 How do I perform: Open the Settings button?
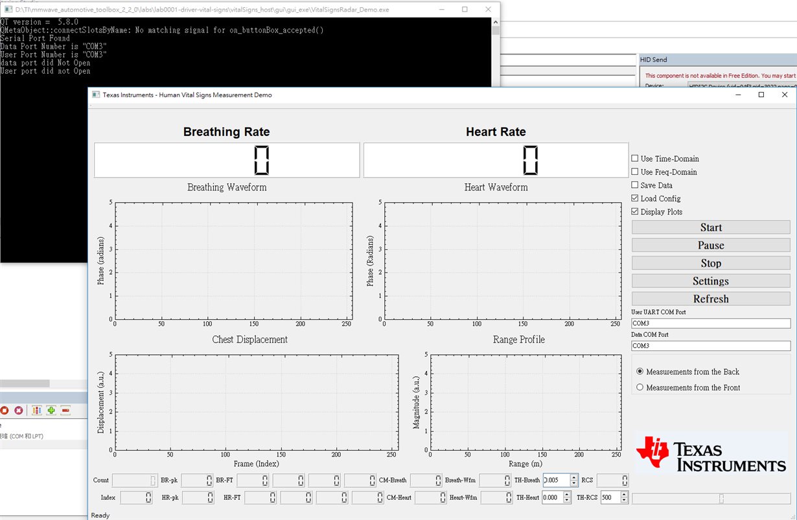pos(711,281)
